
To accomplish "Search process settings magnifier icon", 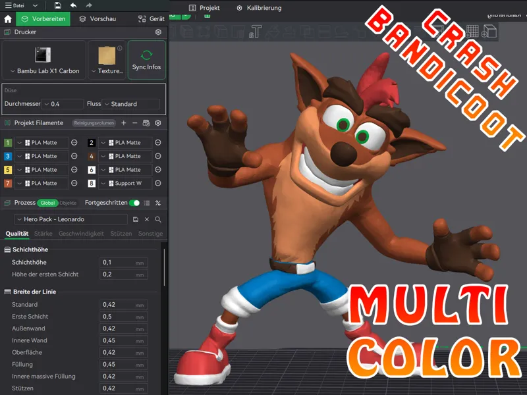I will point(158,219).
